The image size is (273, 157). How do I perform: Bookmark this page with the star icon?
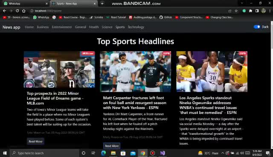[x=236, y=11]
